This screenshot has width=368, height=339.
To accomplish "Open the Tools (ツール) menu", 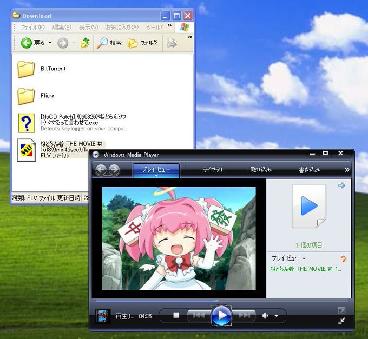I will (x=155, y=28).
